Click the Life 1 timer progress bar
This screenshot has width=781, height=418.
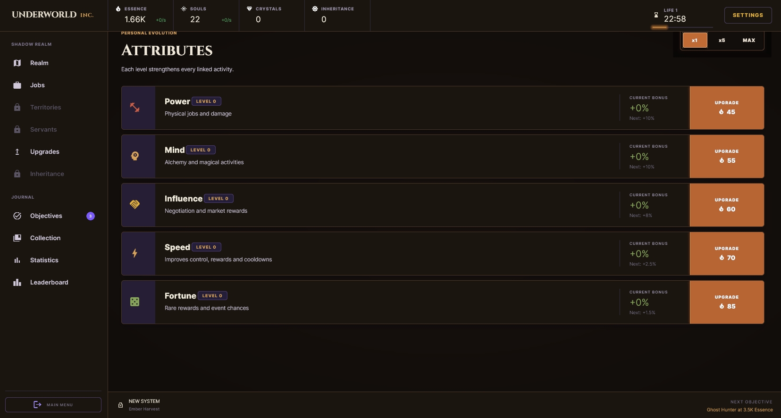coord(682,27)
